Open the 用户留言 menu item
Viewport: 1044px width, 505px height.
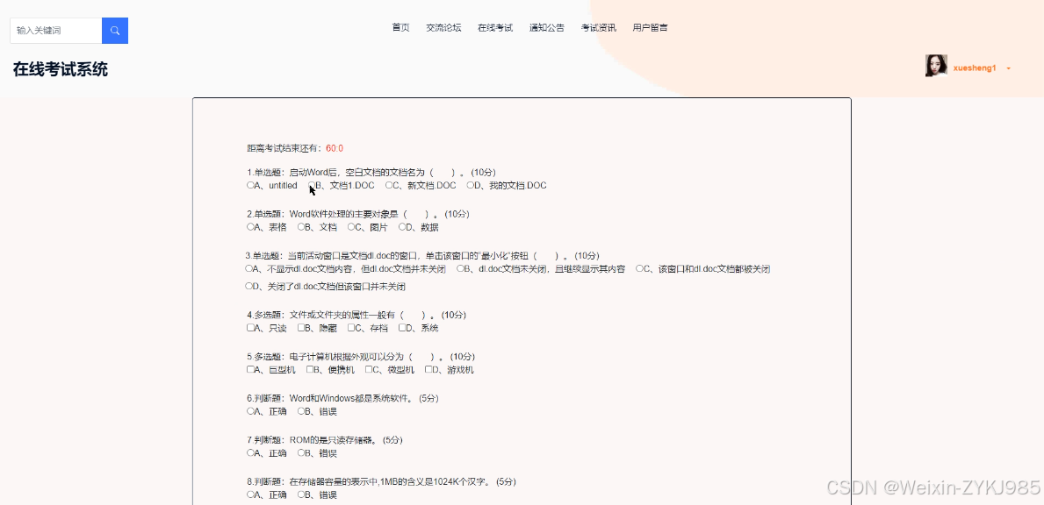coord(651,28)
